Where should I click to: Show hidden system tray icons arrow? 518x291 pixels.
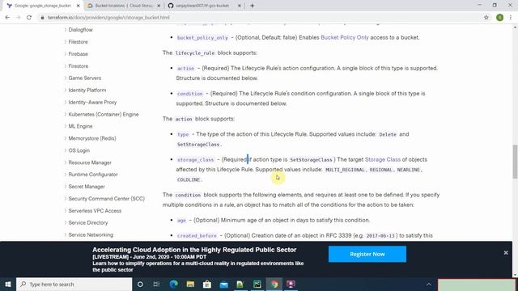pos(428,284)
